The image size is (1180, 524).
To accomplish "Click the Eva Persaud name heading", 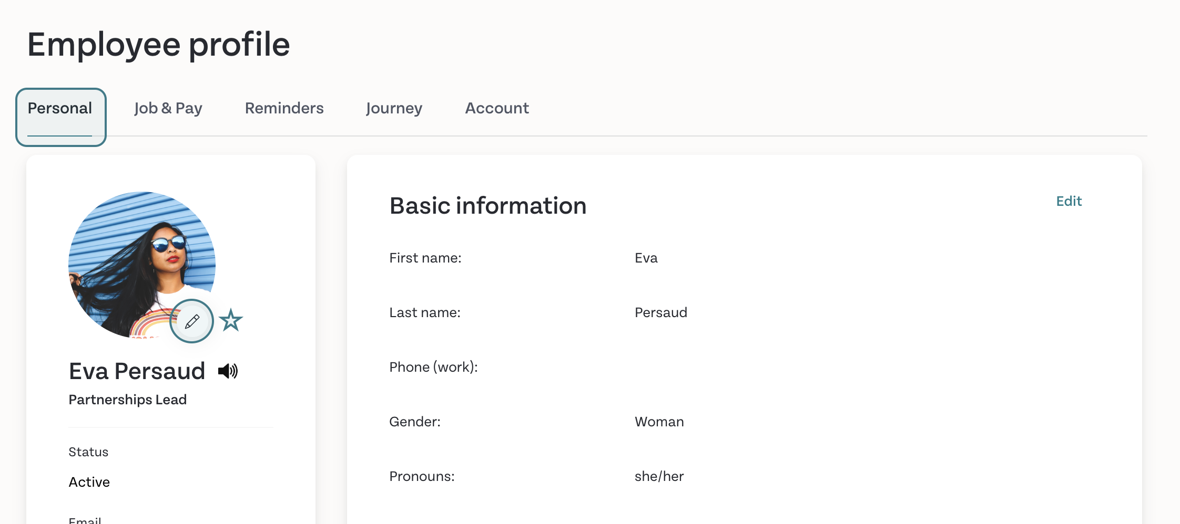I will [137, 371].
